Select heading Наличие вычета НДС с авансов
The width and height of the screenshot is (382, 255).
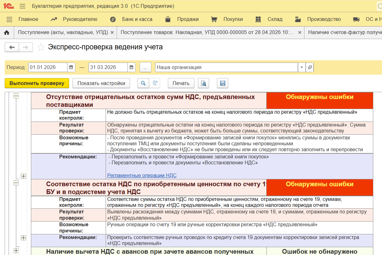(x=150, y=252)
